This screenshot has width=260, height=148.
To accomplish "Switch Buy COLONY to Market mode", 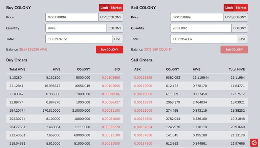I will tap(116, 7).
